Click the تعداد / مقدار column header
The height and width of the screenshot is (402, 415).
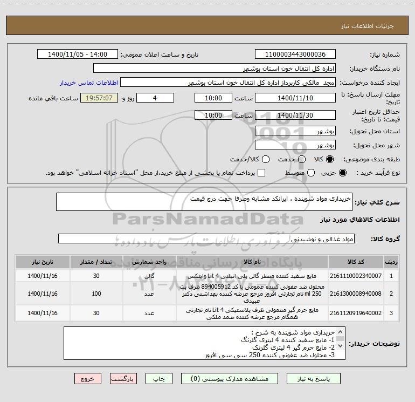[x=96, y=262]
